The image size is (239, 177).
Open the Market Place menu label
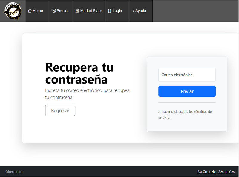click(x=91, y=11)
